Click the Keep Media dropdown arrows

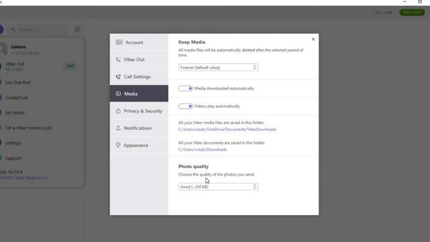pos(255,67)
